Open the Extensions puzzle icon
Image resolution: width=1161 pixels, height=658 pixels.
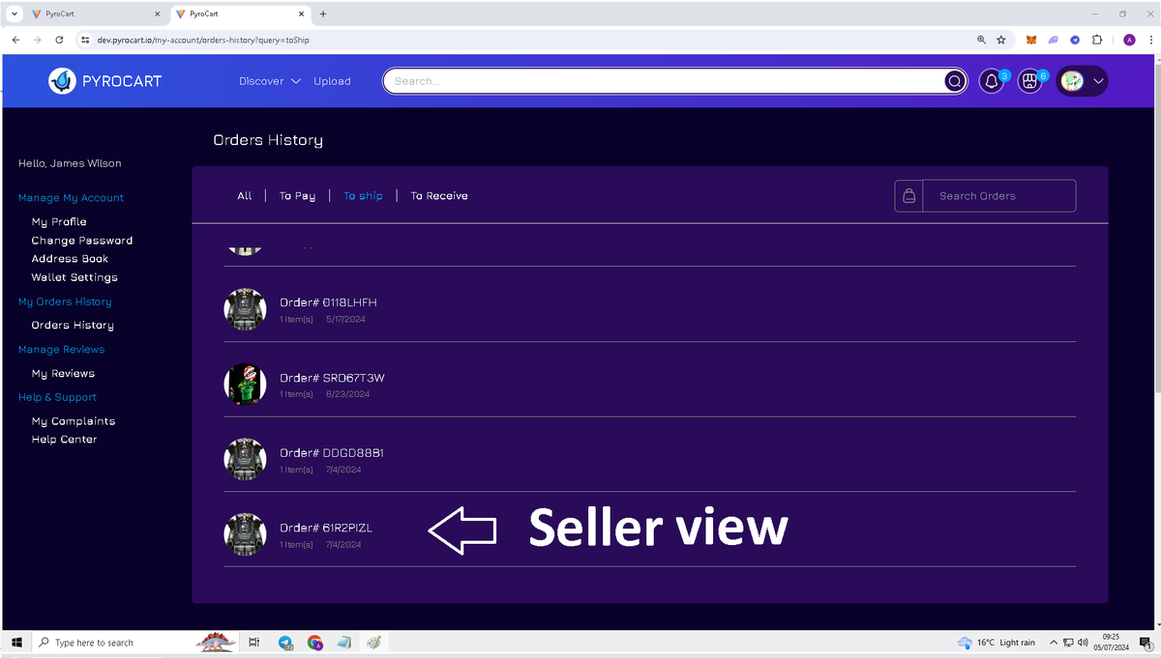coord(1097,40)
